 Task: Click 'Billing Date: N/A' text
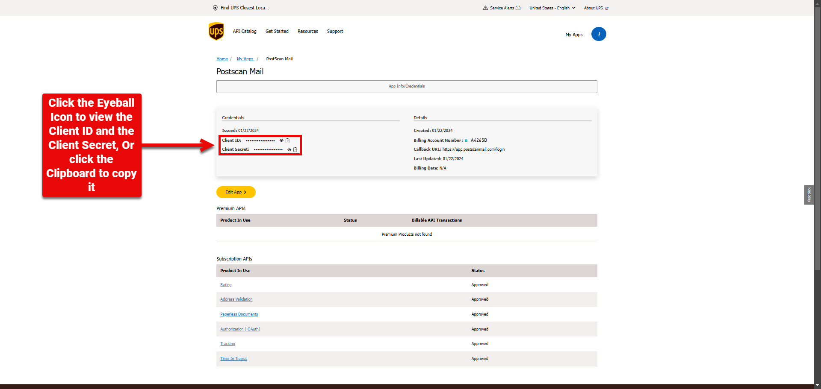point(430,168)
